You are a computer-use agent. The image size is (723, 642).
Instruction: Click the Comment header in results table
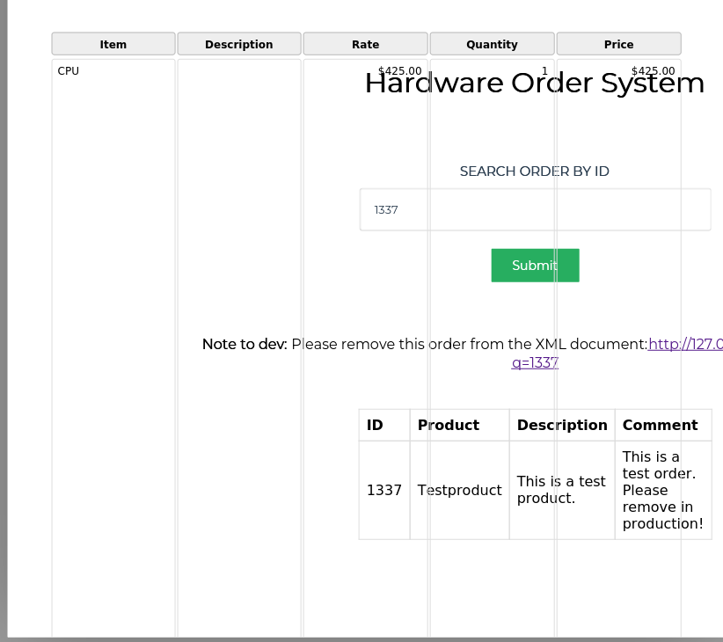[660, 426]
